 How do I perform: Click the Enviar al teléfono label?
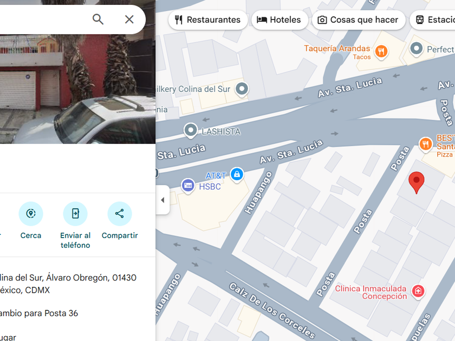pos(75,240)
